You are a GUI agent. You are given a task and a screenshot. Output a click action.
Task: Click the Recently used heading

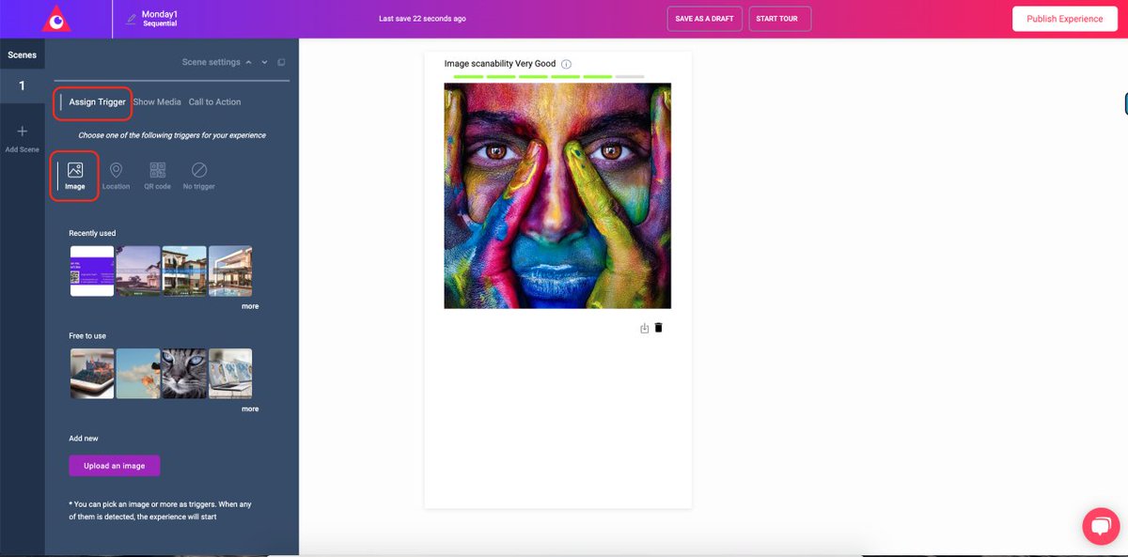pos(92,233)
